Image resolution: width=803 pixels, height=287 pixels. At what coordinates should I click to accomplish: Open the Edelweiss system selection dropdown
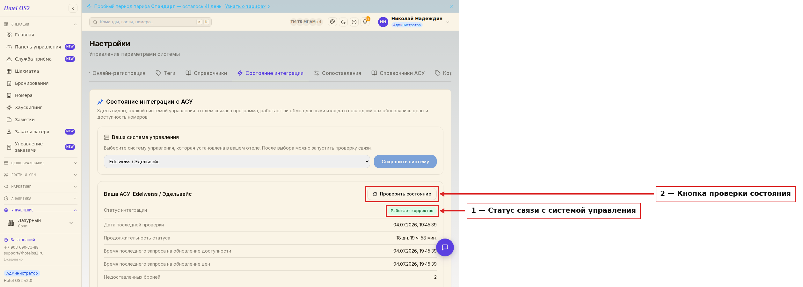pos(237,162)
